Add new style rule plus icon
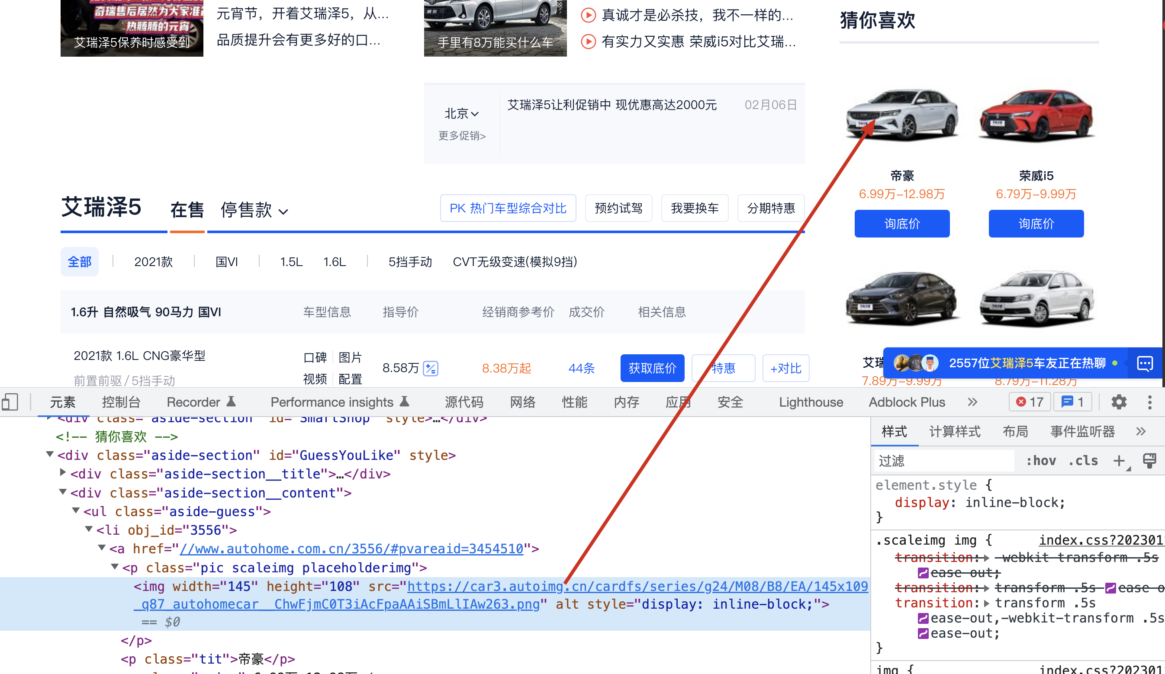Screen dimensions: 1165x674 (x=1119, y=460)
